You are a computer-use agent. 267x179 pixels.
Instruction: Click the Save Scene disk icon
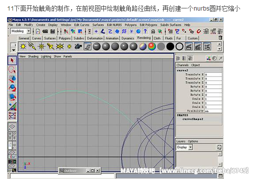(x=53, y=31)
